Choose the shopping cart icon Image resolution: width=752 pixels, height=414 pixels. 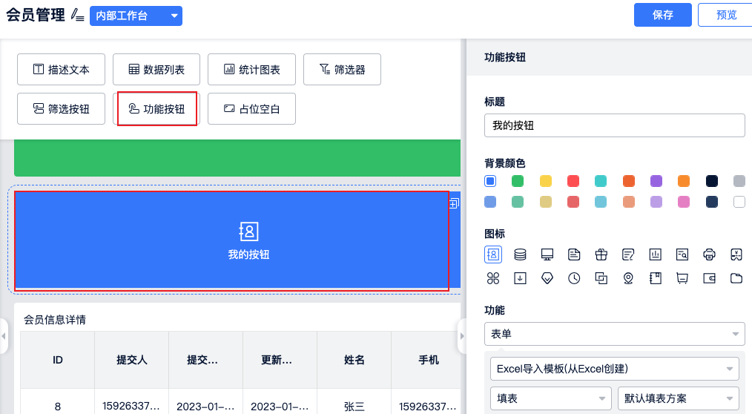(682, 278)
